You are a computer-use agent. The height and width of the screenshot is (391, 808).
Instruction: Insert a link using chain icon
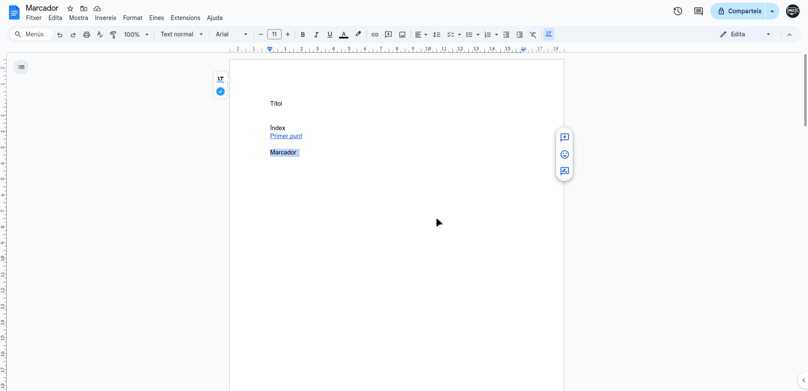(375, 35)
